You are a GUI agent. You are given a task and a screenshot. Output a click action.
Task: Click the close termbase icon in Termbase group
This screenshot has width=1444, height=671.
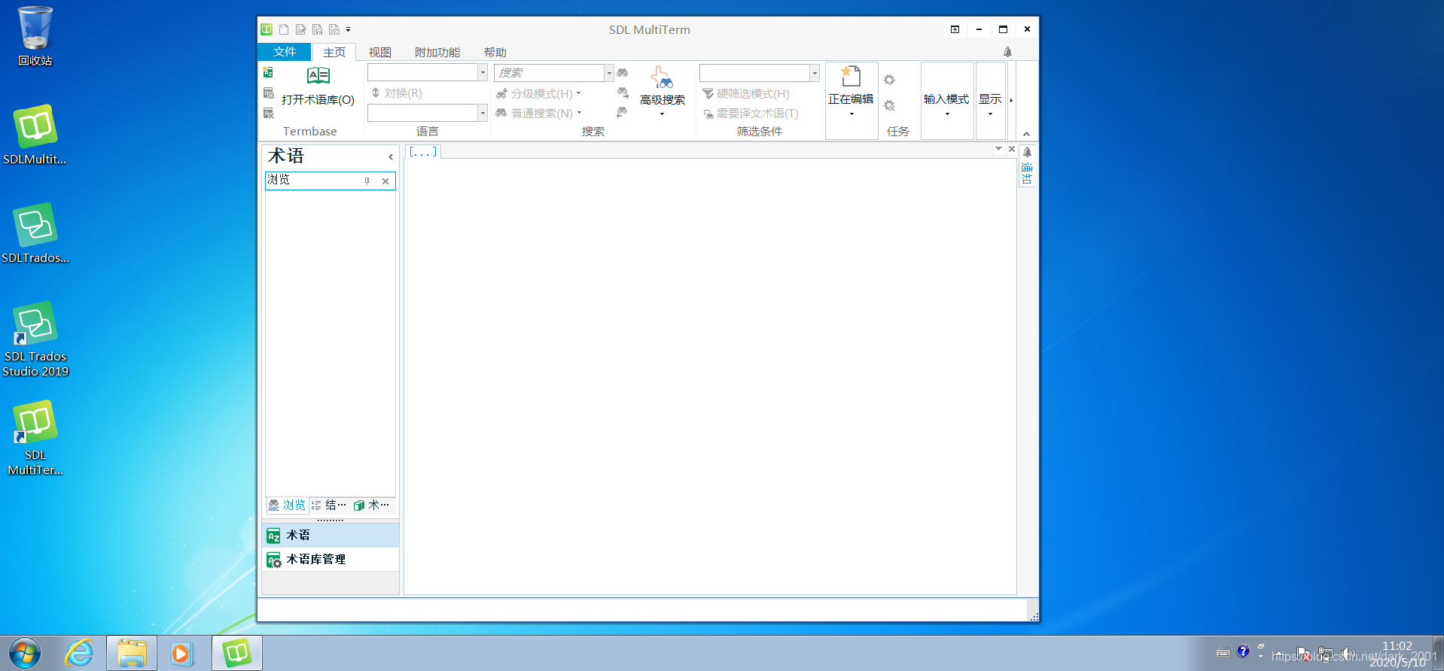[x=268, y=93]
